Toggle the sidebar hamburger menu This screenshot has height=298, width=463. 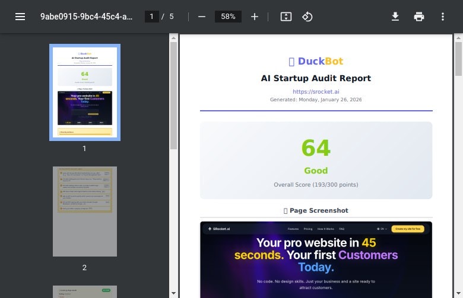pos(20,17)
